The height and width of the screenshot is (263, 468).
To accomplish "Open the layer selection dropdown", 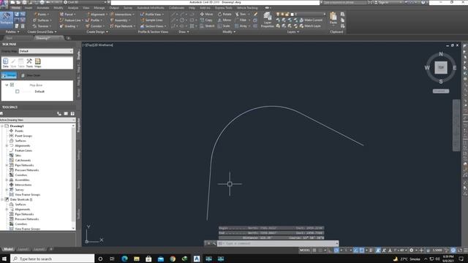I will pos(301,14).
